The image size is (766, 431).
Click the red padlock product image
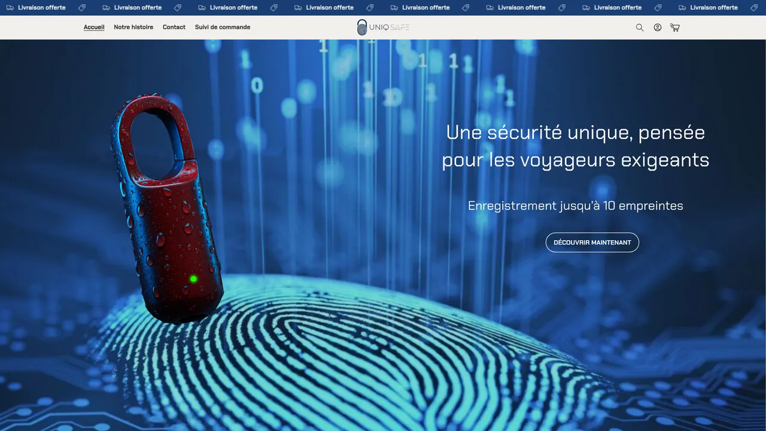tap(167, 209)
